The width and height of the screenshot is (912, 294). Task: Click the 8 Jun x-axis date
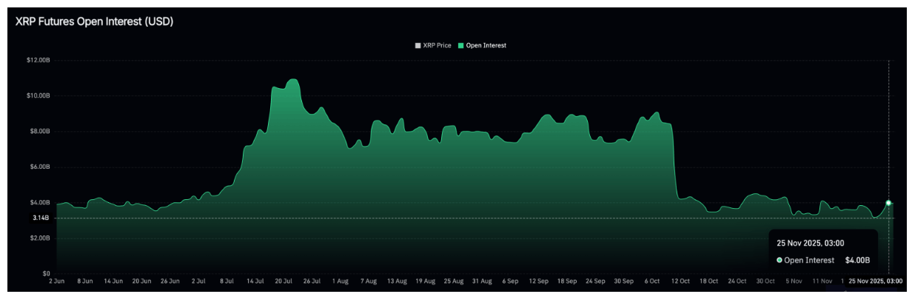tap(84, 281)
